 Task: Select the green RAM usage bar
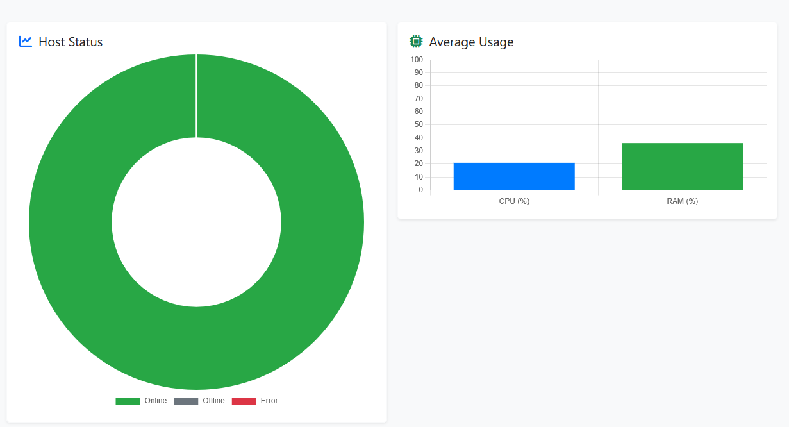(682, 167)
